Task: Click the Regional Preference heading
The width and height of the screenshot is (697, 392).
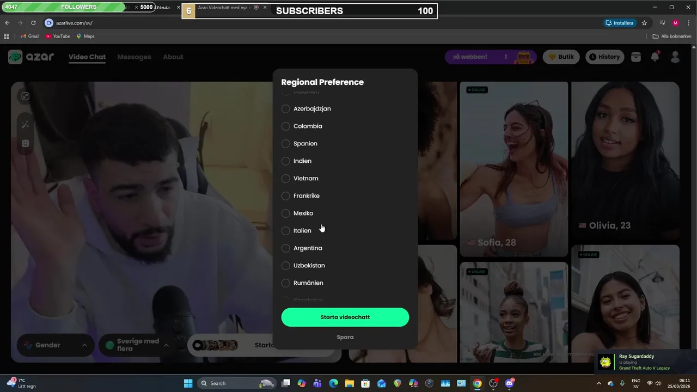Action: click(x=322, y=82)
